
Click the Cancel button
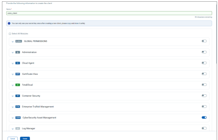(13, 138)
